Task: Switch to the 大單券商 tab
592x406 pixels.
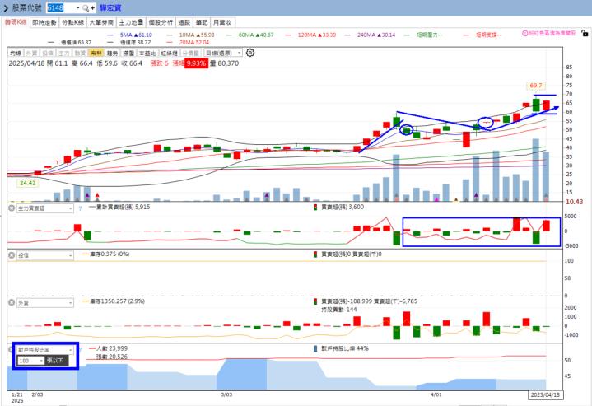Action: click(x=101, y=22)
